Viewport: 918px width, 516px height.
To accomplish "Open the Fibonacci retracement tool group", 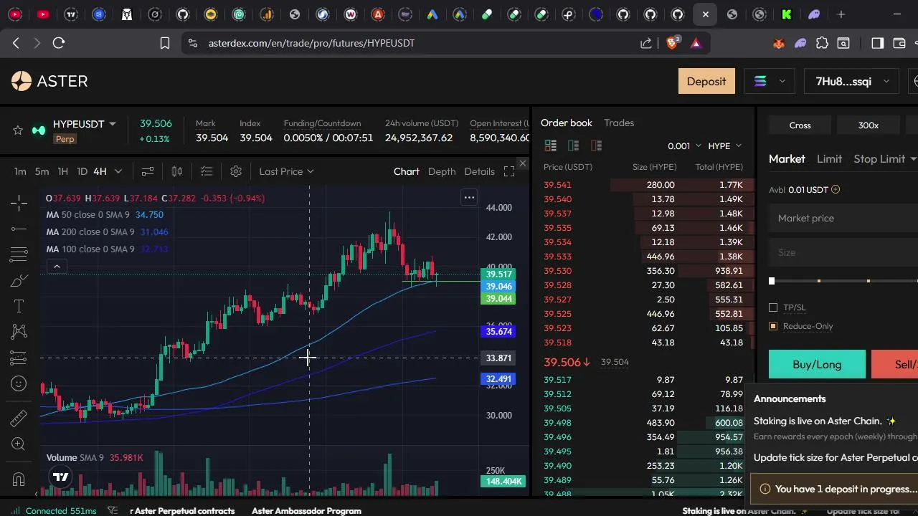I will (19, 254).
